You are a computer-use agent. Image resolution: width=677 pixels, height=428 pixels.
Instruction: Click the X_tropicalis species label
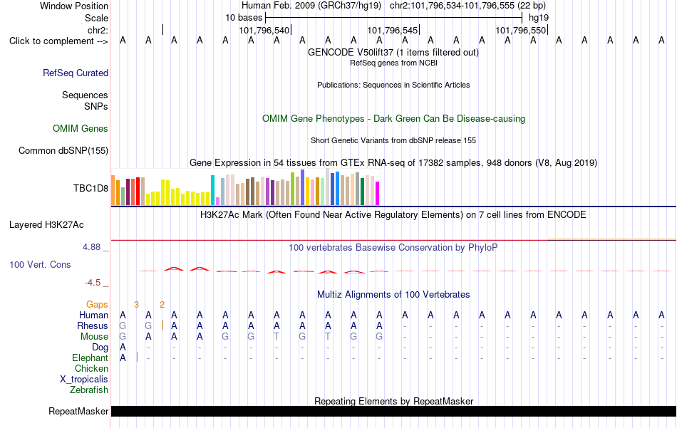tap(84, 380)
